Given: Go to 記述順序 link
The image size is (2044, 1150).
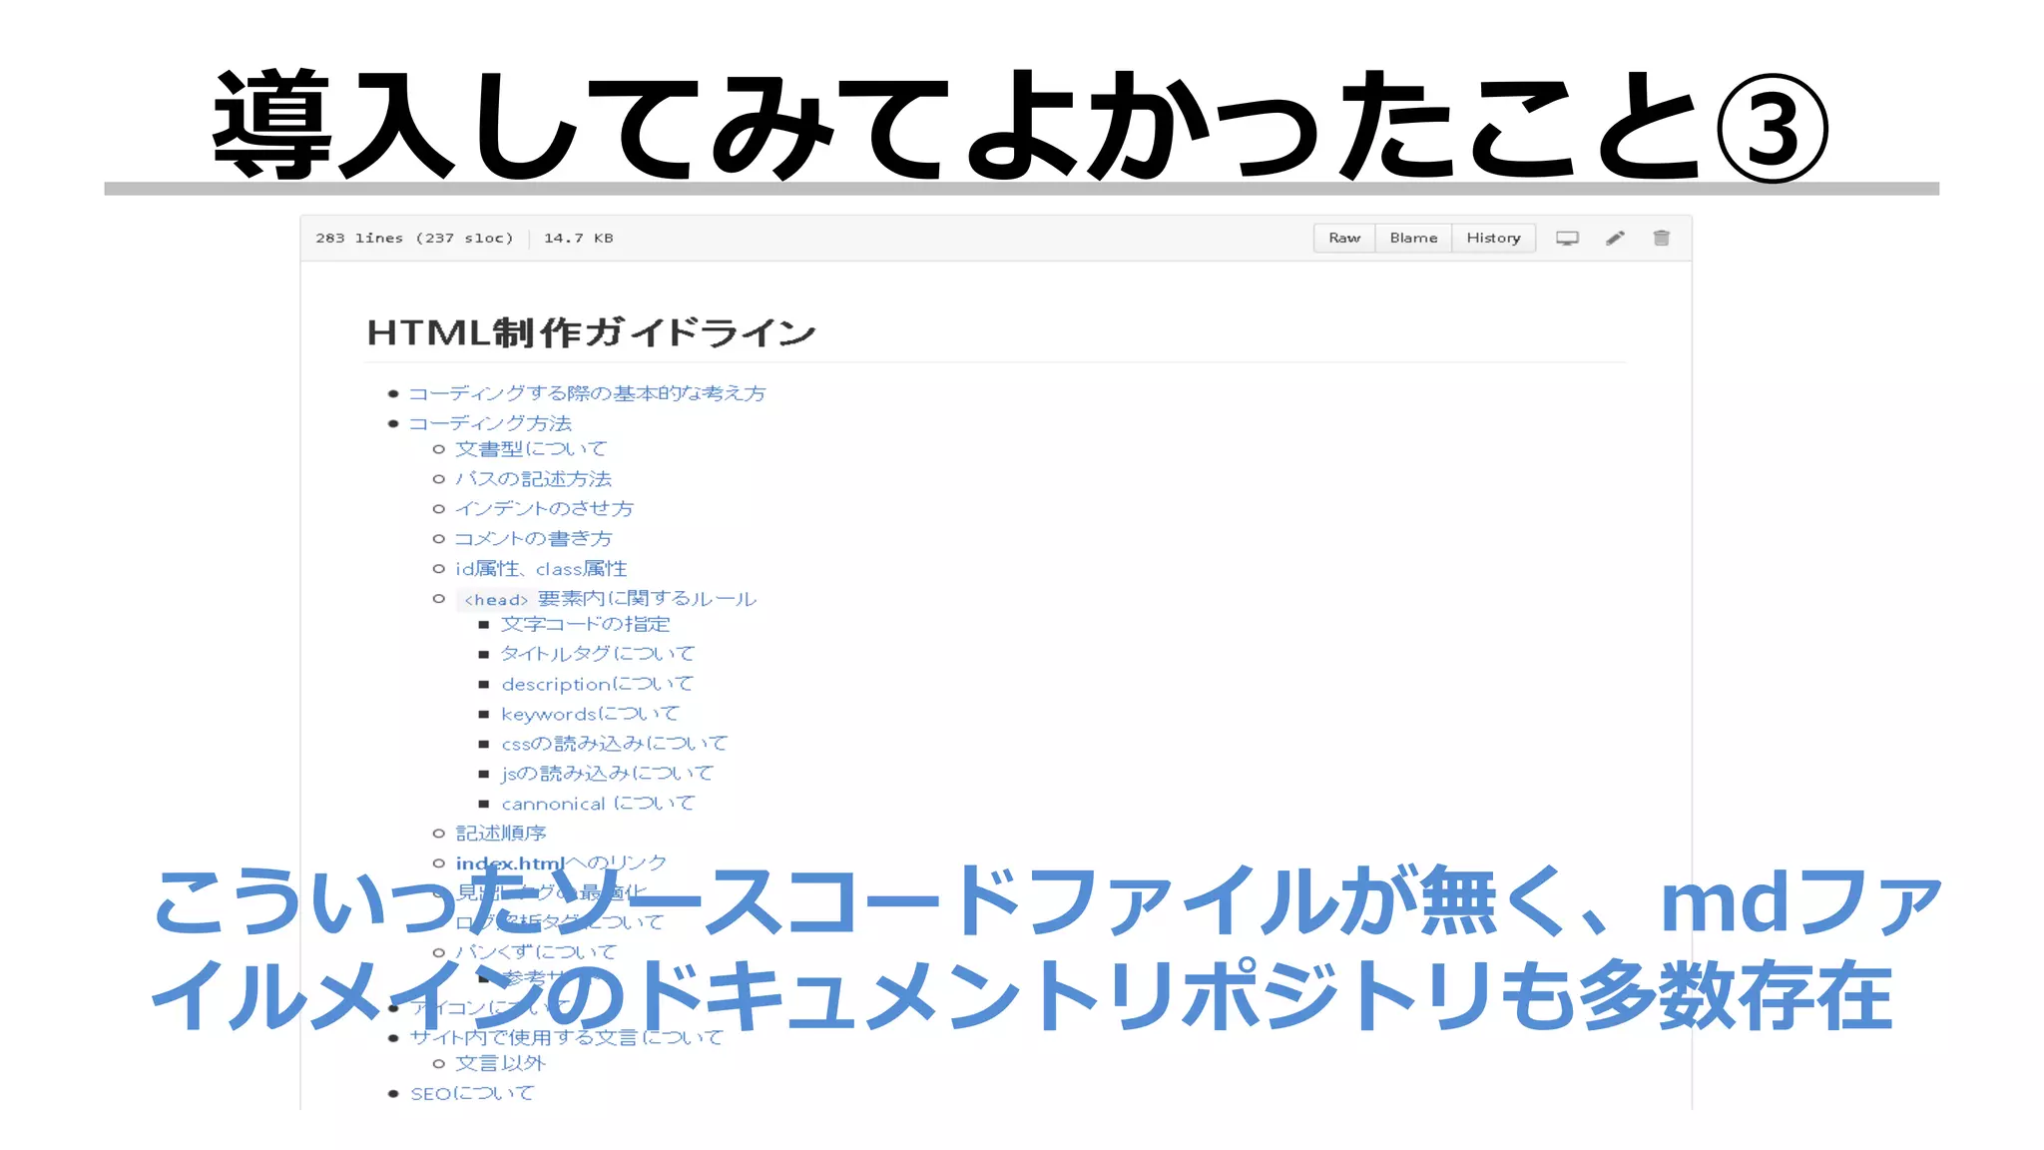Looking at the screenshot, I should 501,834.
